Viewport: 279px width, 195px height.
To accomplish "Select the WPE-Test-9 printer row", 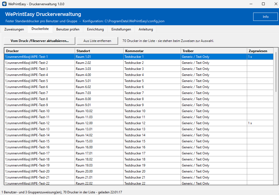I will point(139,105).
